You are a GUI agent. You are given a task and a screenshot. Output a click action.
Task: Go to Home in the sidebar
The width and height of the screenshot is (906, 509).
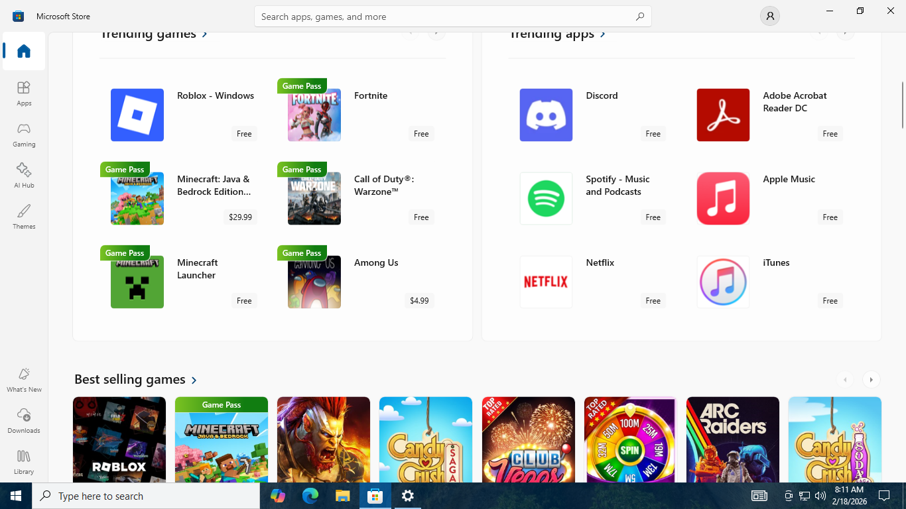tap(24, 51)
